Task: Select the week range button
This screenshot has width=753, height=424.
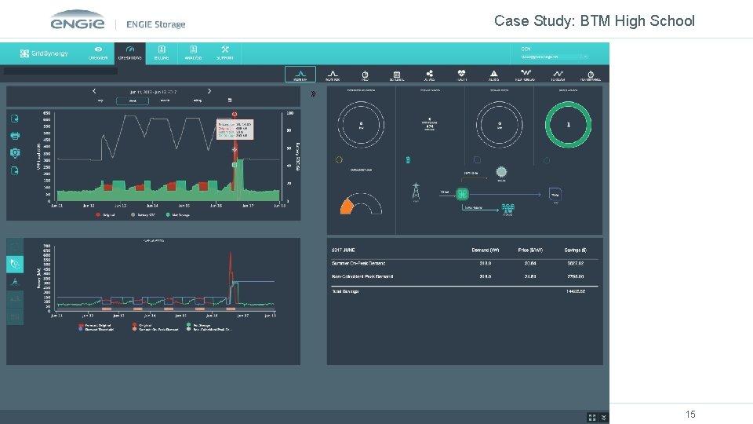Action: (x=133, y=101)
